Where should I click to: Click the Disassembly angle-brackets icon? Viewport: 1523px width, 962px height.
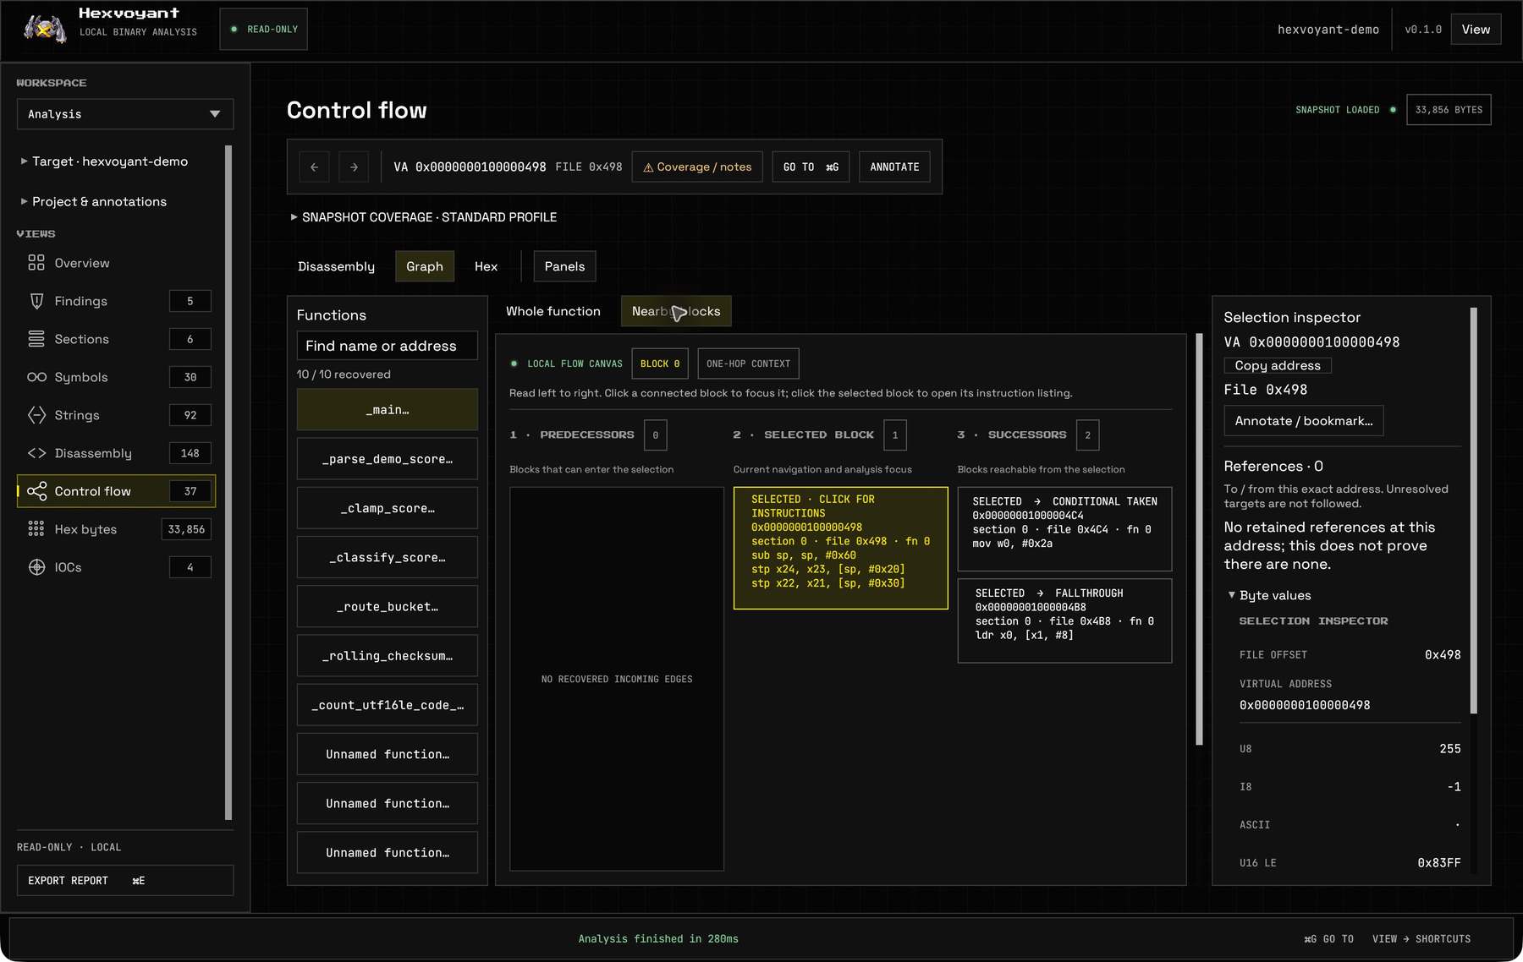(36, 453)
